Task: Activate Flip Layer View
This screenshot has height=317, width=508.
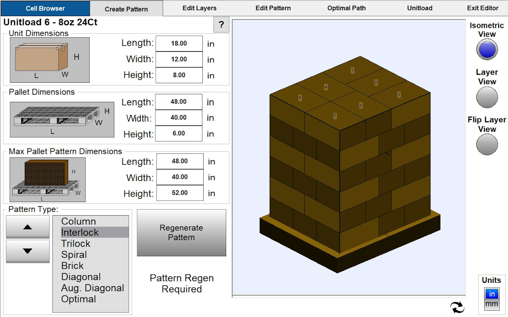Action: tap(487, 144)
